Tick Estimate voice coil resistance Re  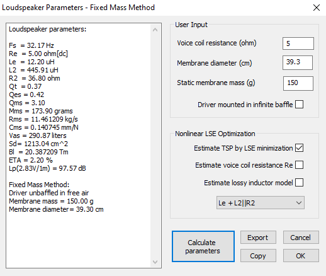click(x=299, y=165)
